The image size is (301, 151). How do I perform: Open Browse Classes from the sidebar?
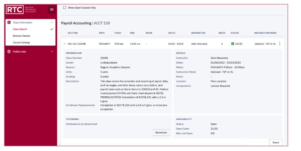coord(22,36)
